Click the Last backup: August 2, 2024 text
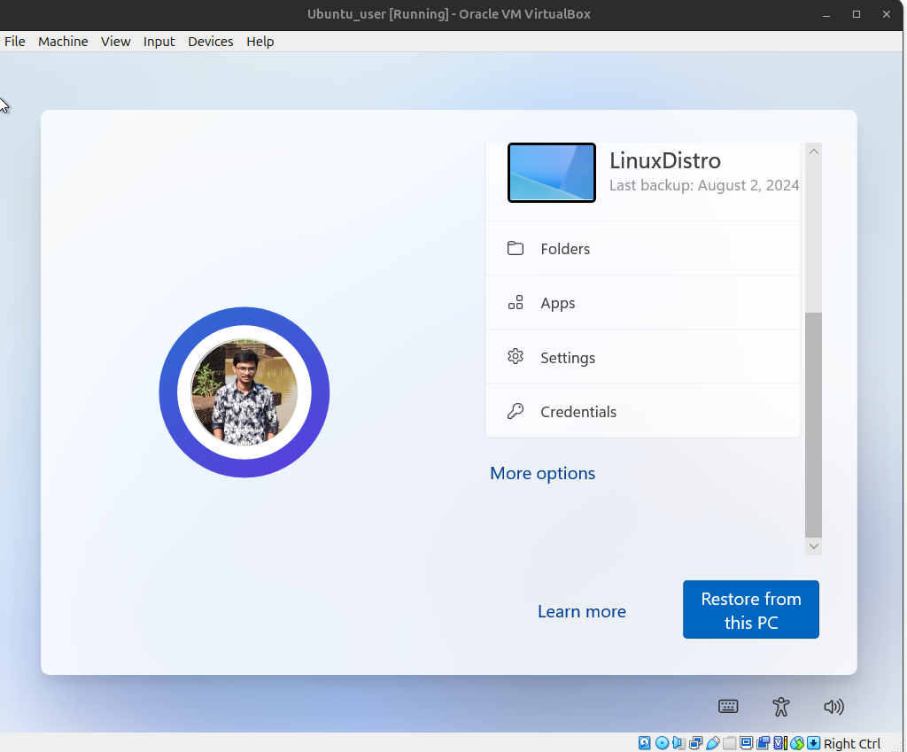The height and width of the screenshot is (752, 907). click(x=704, y=186)
